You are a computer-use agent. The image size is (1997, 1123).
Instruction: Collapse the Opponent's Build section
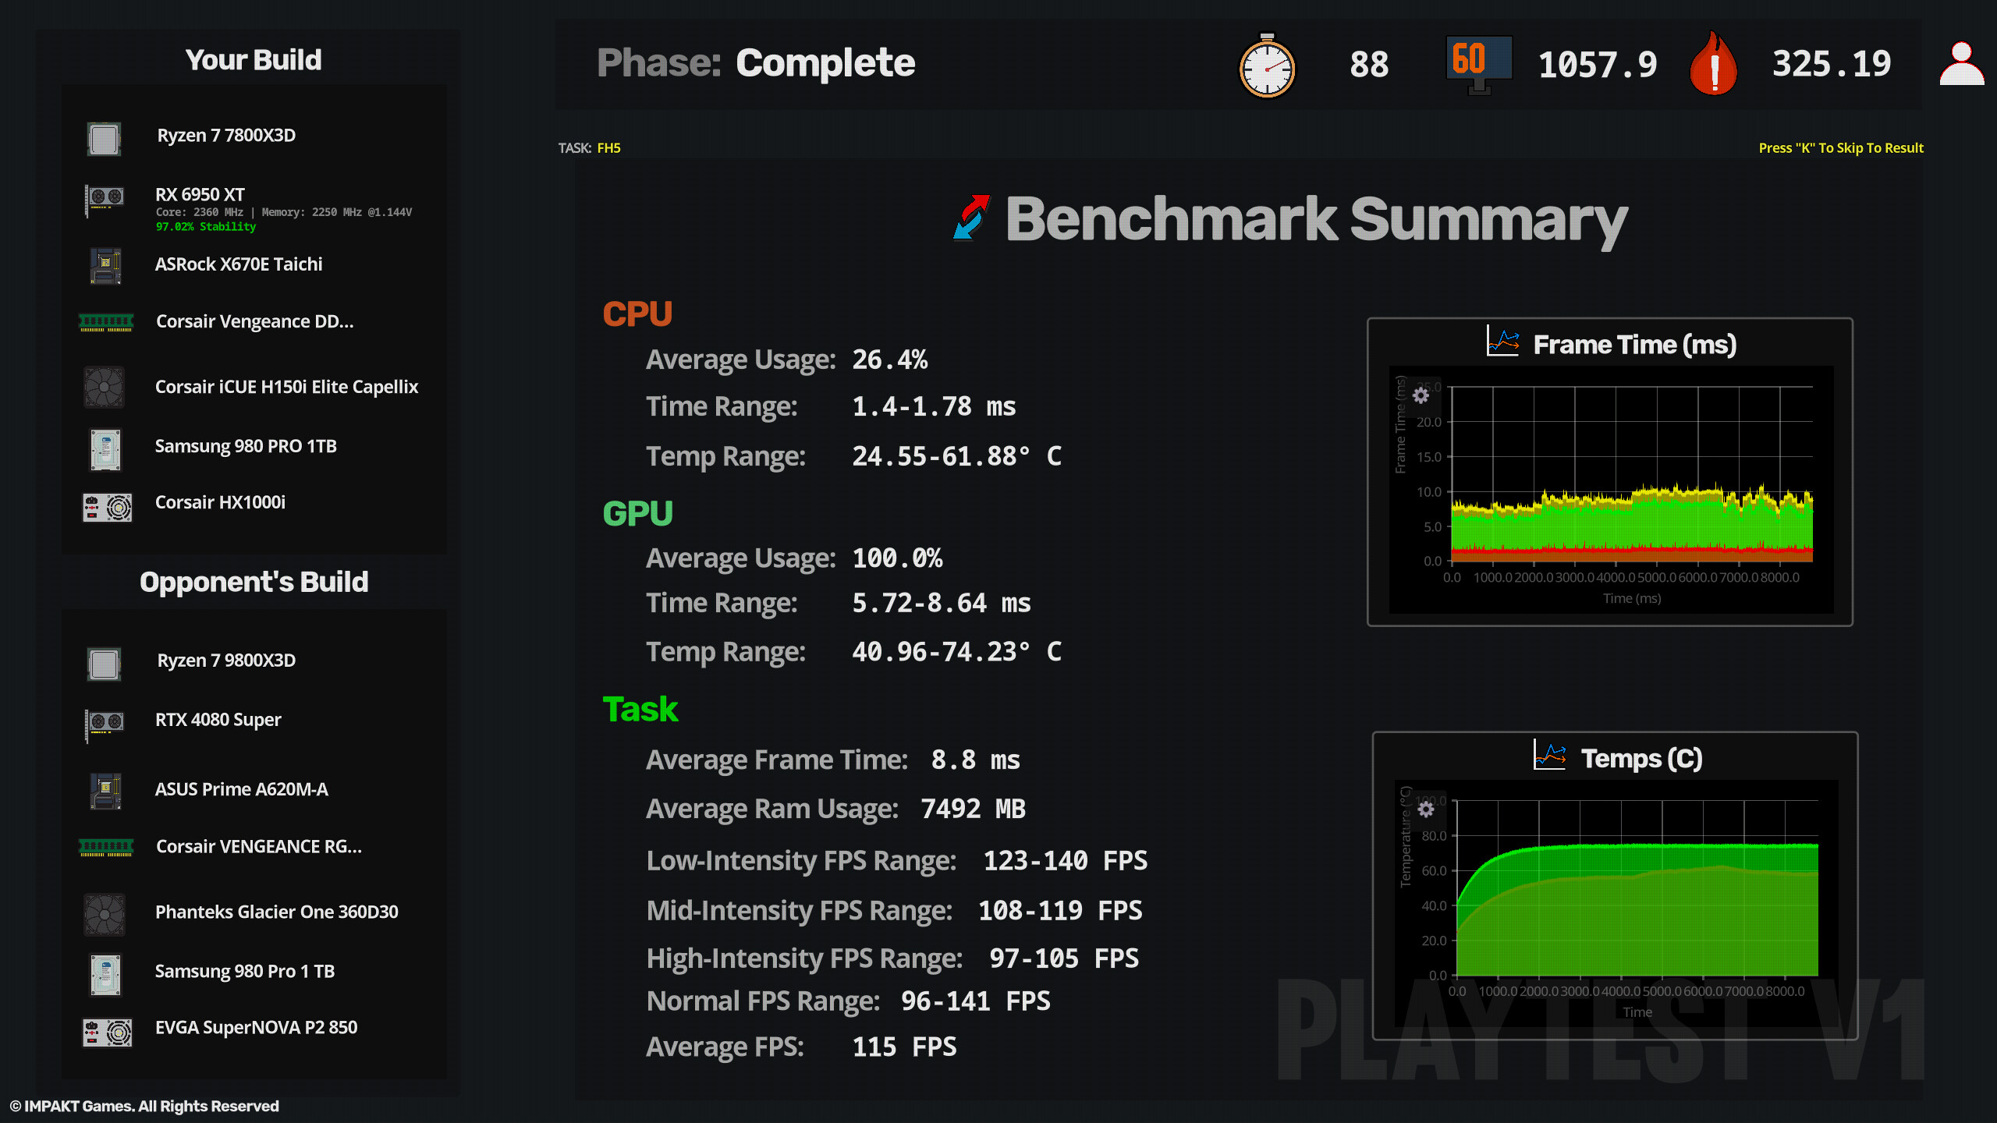tap(254, 582)
